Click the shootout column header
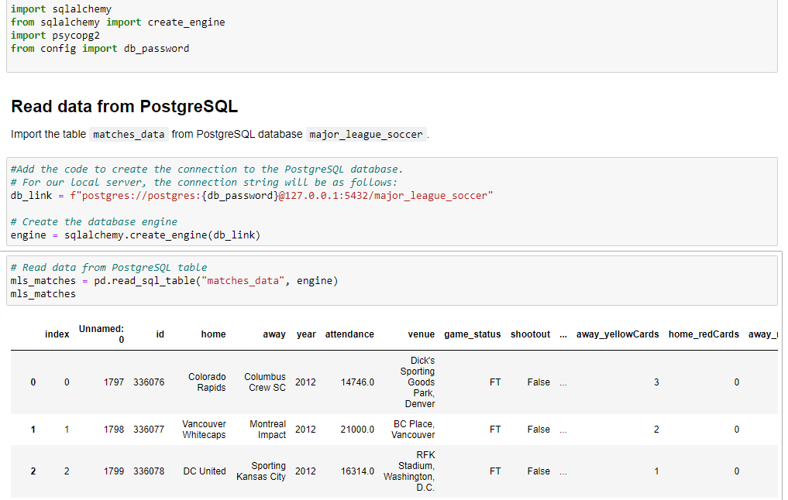Viewport: 788px width, 500px height. point(530,334)
